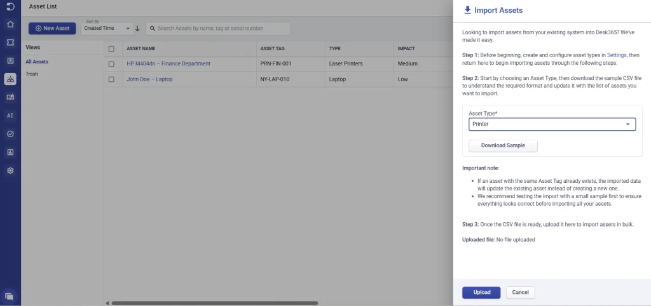Screen dimensions: 651x306
Task: Open the Reports chart icon in sidebar
Action: (x=10, y=152)
